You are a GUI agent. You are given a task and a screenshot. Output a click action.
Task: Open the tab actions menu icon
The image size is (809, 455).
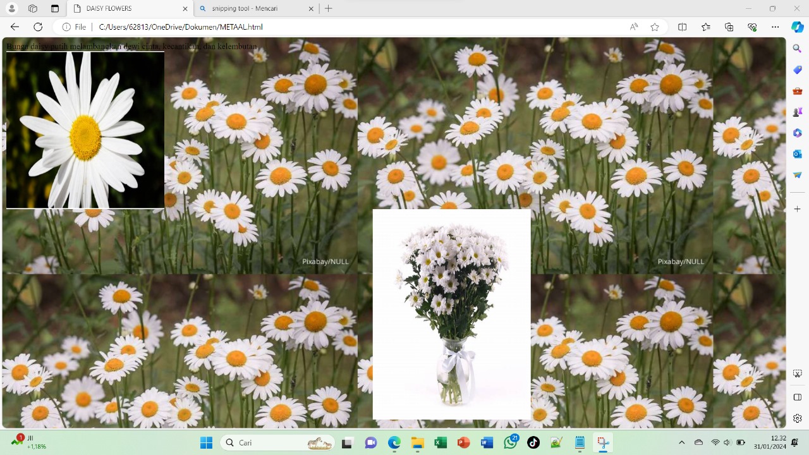(55, 9)
